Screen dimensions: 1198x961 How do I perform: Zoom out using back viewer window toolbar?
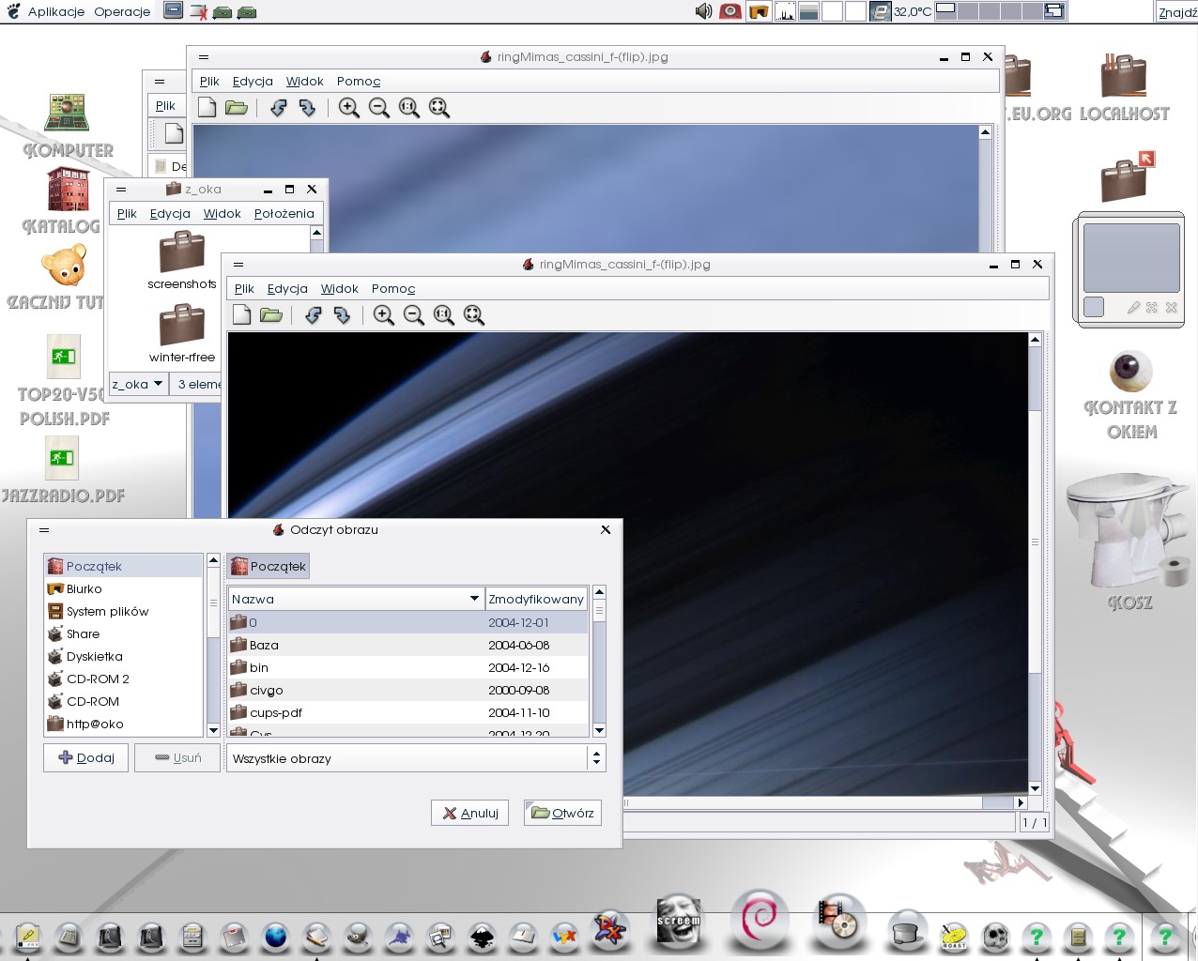click(x=378, y=108)
